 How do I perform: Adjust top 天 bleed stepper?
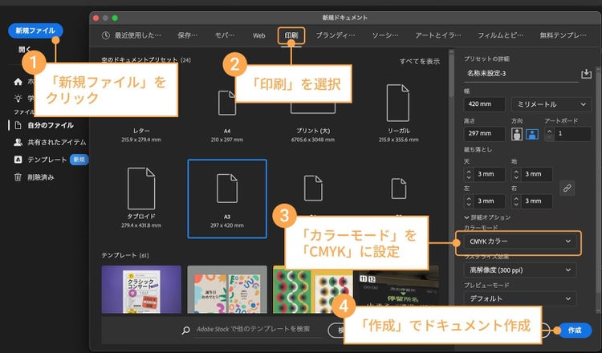469,174
